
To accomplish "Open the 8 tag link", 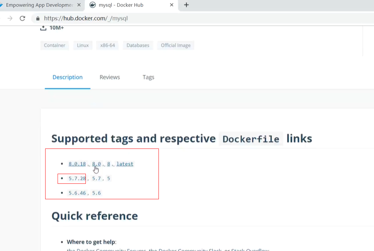I will [108, 164].
